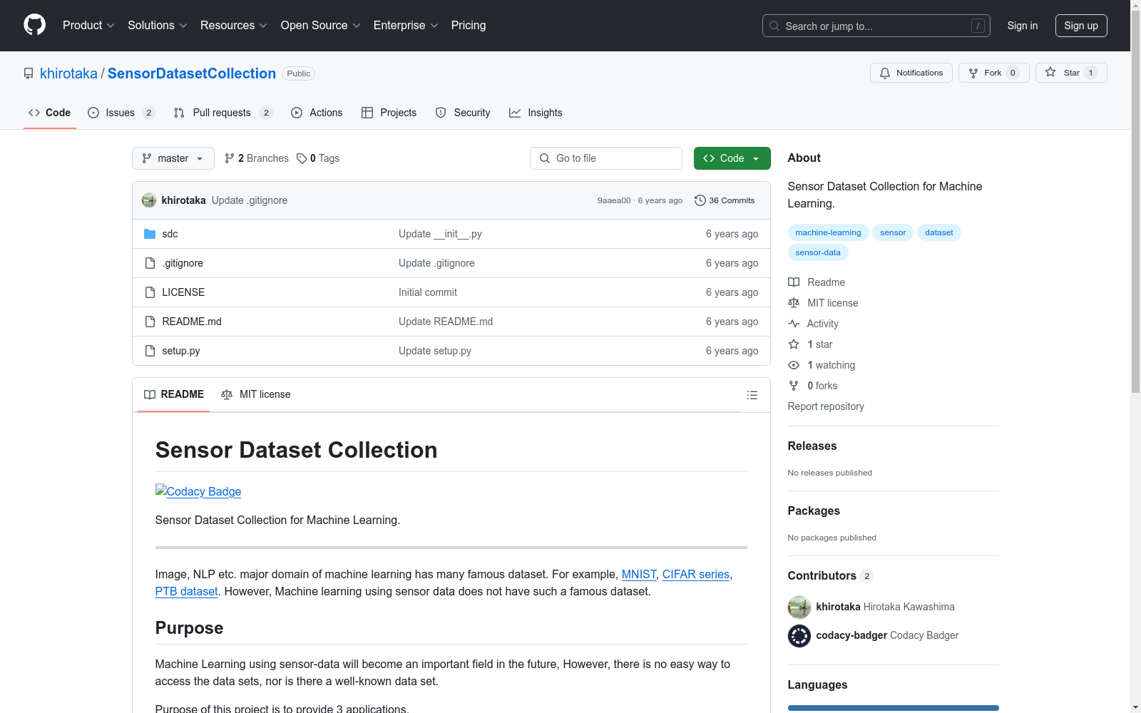Open the green Code dropdown
The height and width of the screenshot is (713, 1141).
[x=732, y=158]
